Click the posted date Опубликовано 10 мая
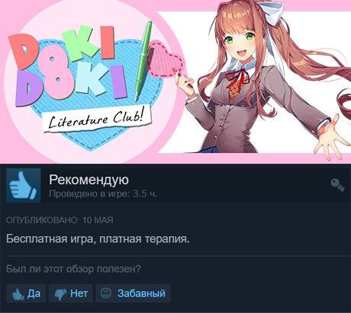Image resolution: width=351 pixels, height=313 pixels. pos(60,220)
